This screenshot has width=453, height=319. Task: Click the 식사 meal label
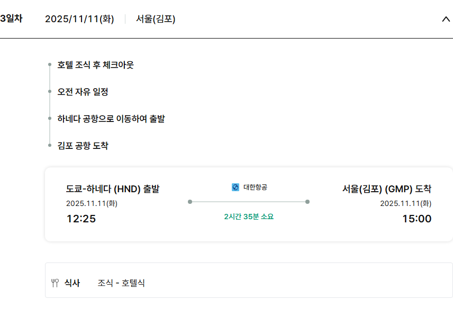(x=72, y=283)
